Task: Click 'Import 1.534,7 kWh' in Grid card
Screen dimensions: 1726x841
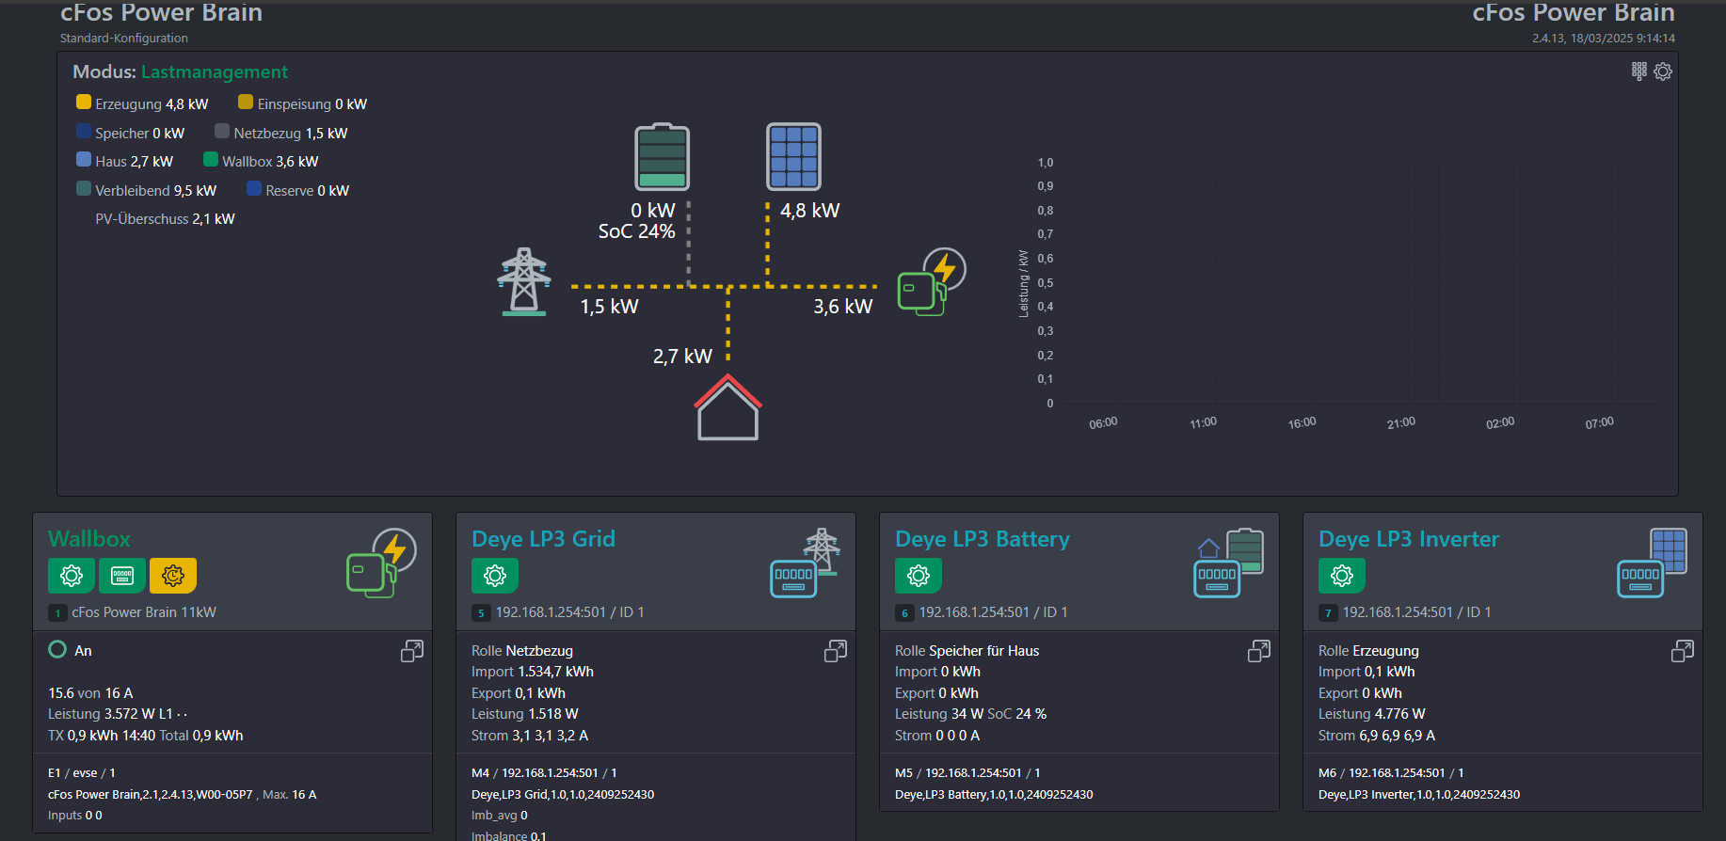Action: 533,672
